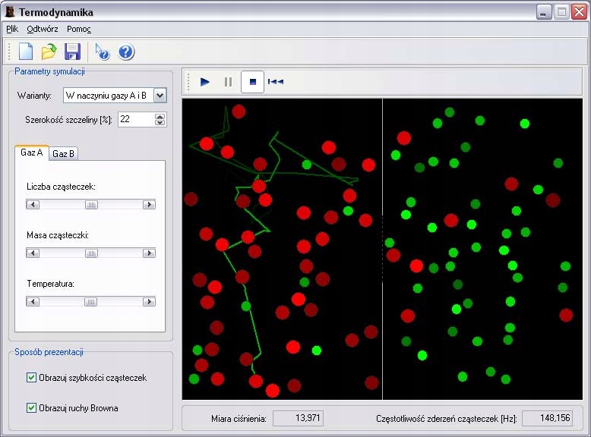The width and height of the screenshot is (591, 437).
Task: Open the Odtwórz menu
Action: (43, 29)
